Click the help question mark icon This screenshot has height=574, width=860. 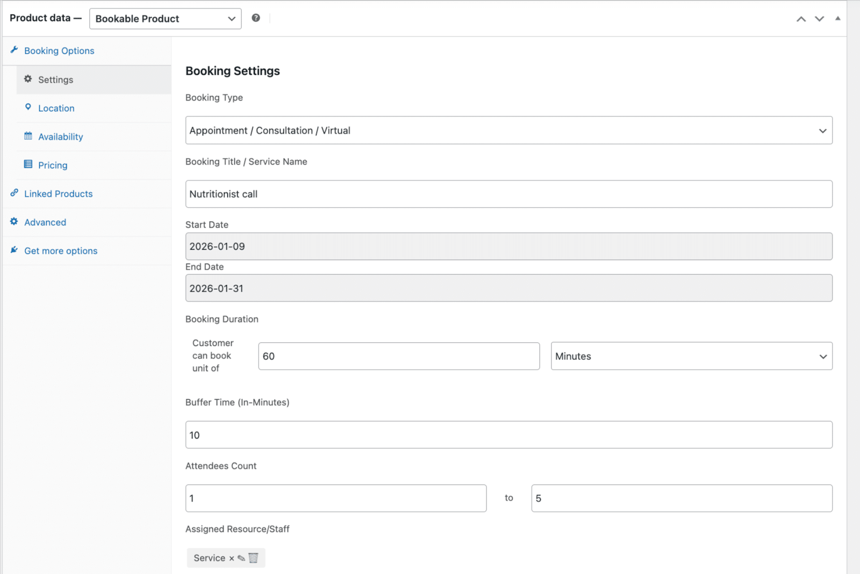(x=256, y=18)
